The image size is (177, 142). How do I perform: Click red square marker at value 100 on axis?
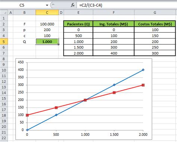(x=27, y=115)
